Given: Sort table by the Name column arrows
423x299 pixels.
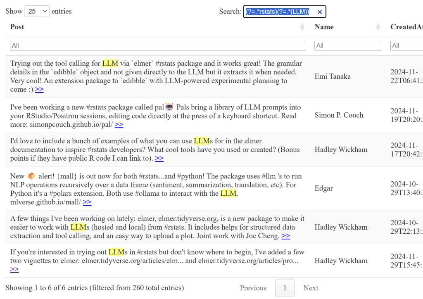Looking at the screenshot, I should 378,27.
